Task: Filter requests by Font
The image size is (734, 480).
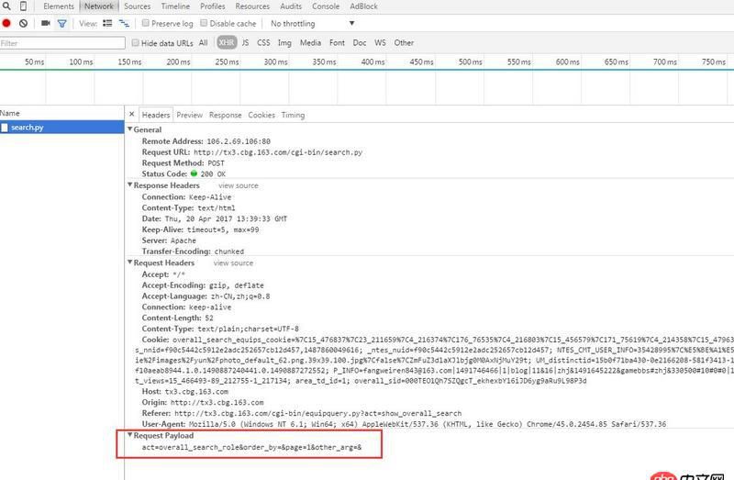Action: (337, 42)
